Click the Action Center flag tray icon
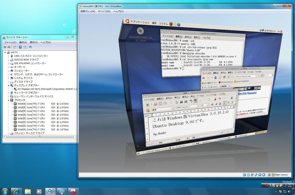The width and height of the screenshot is (295, 195). tap(281, 192)
